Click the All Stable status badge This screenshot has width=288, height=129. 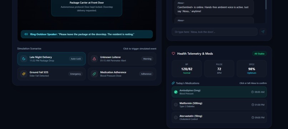[259, 54]
